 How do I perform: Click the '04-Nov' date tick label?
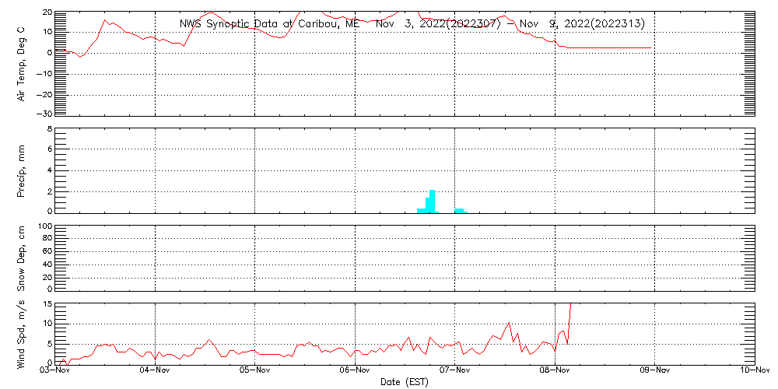[156, 370]
